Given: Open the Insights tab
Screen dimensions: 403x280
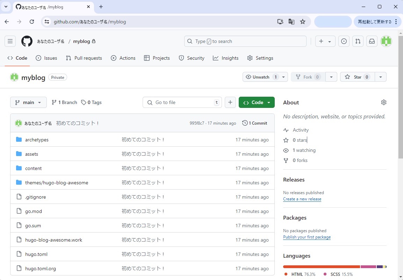Looking at the screenshot, I should tap(226, 58).
